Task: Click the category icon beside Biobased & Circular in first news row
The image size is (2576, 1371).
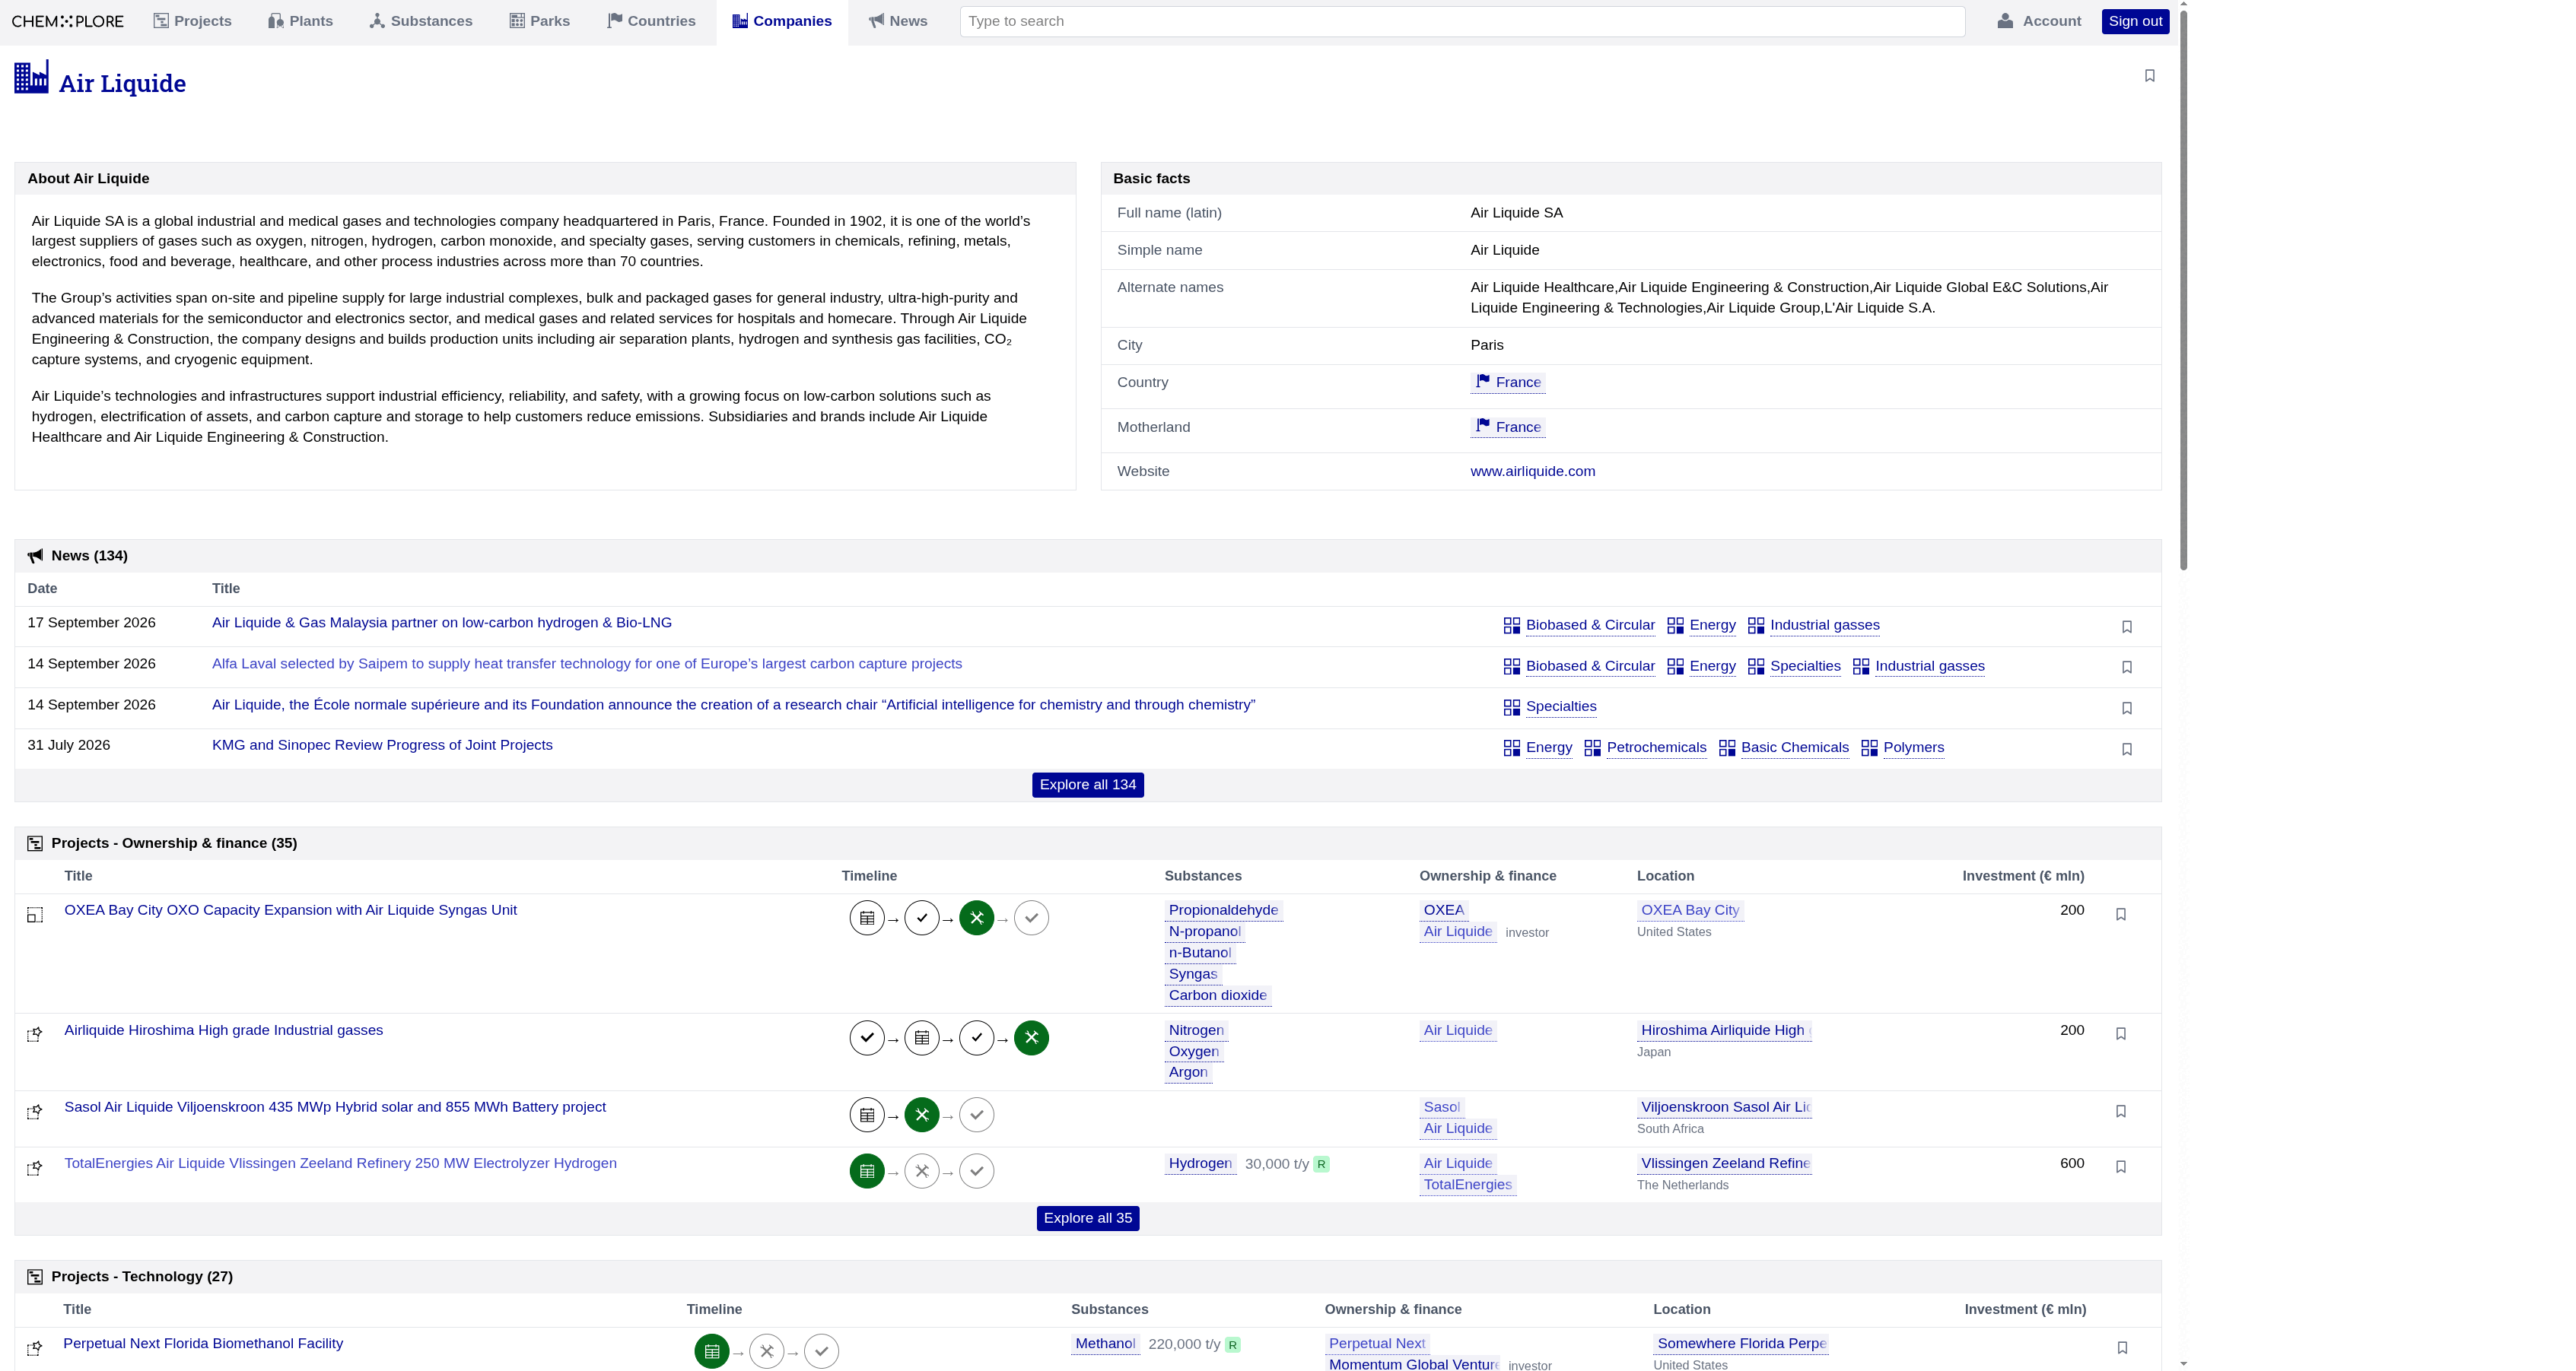Action: [x=1512, y=626]
